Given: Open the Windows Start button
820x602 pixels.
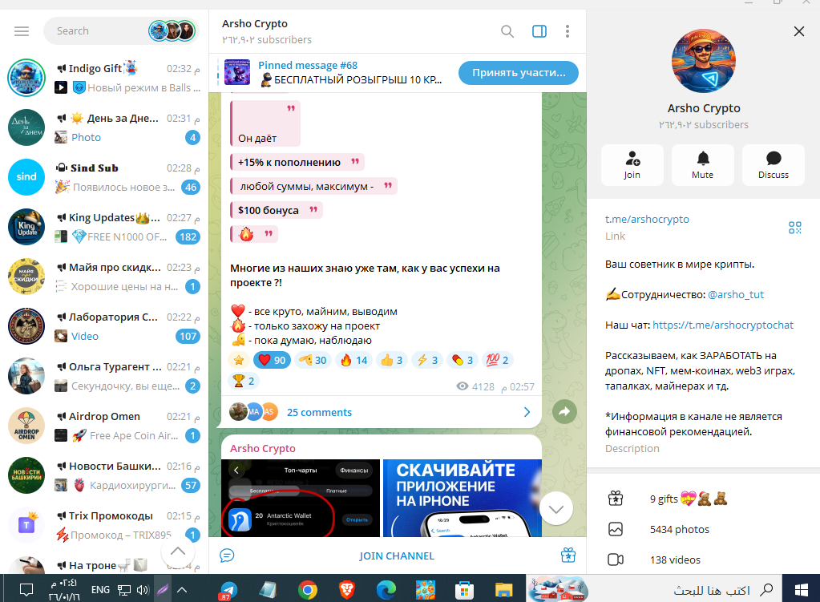Looking at the screenshot, I should (x=802, y=589).
